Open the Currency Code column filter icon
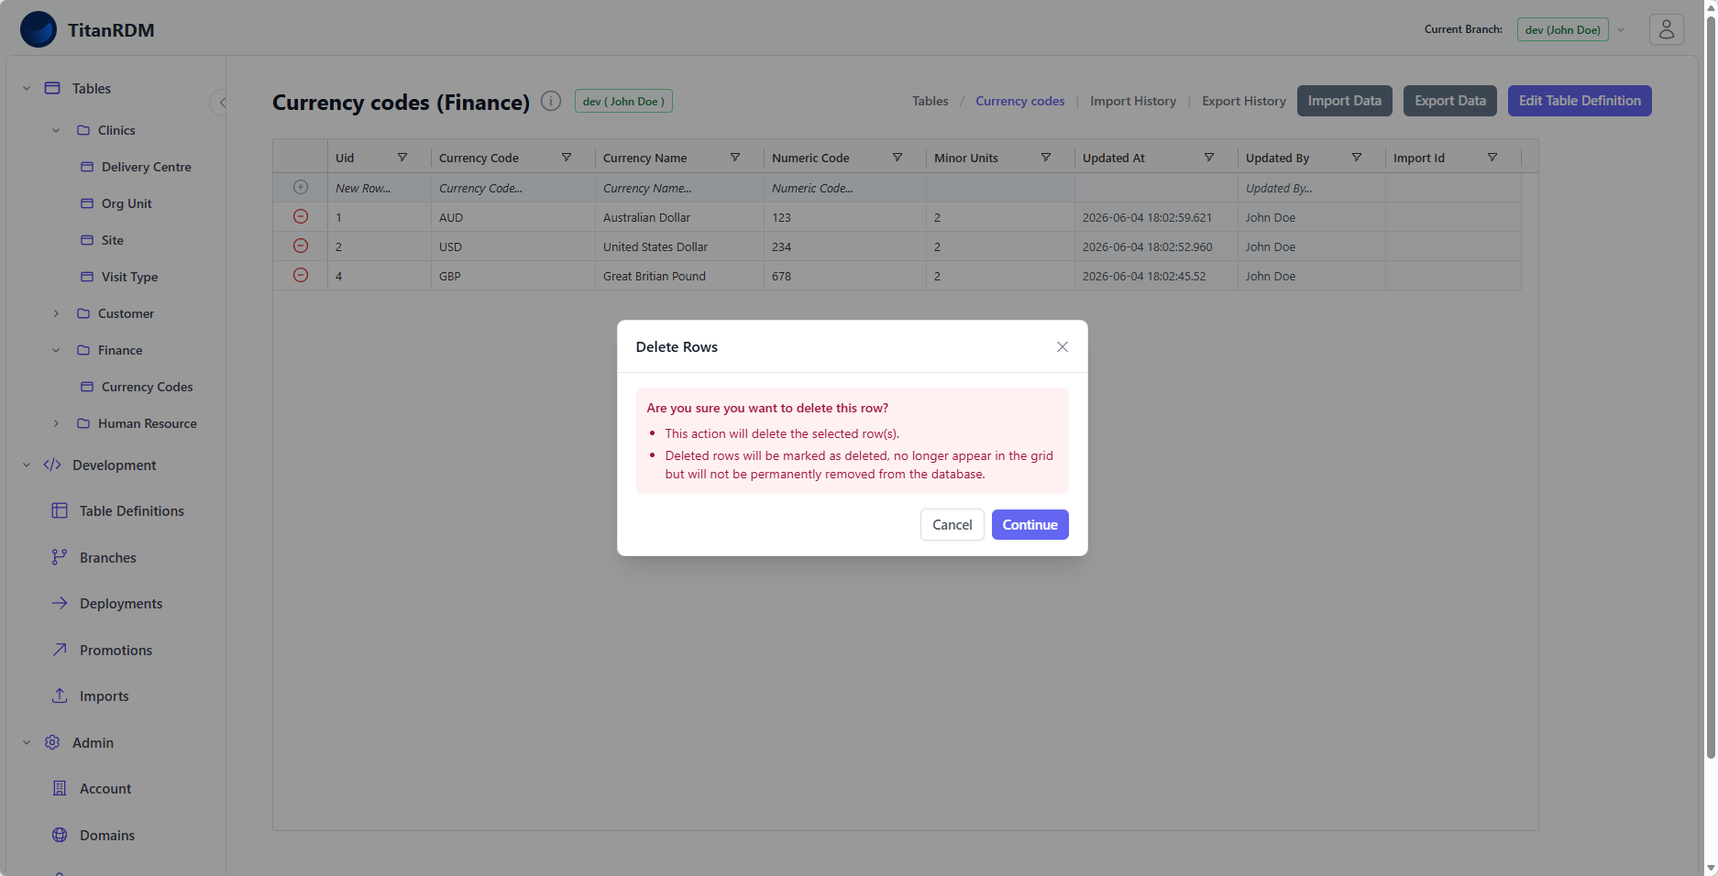This screenshot has height=876, width=1718. coord(567,158)
